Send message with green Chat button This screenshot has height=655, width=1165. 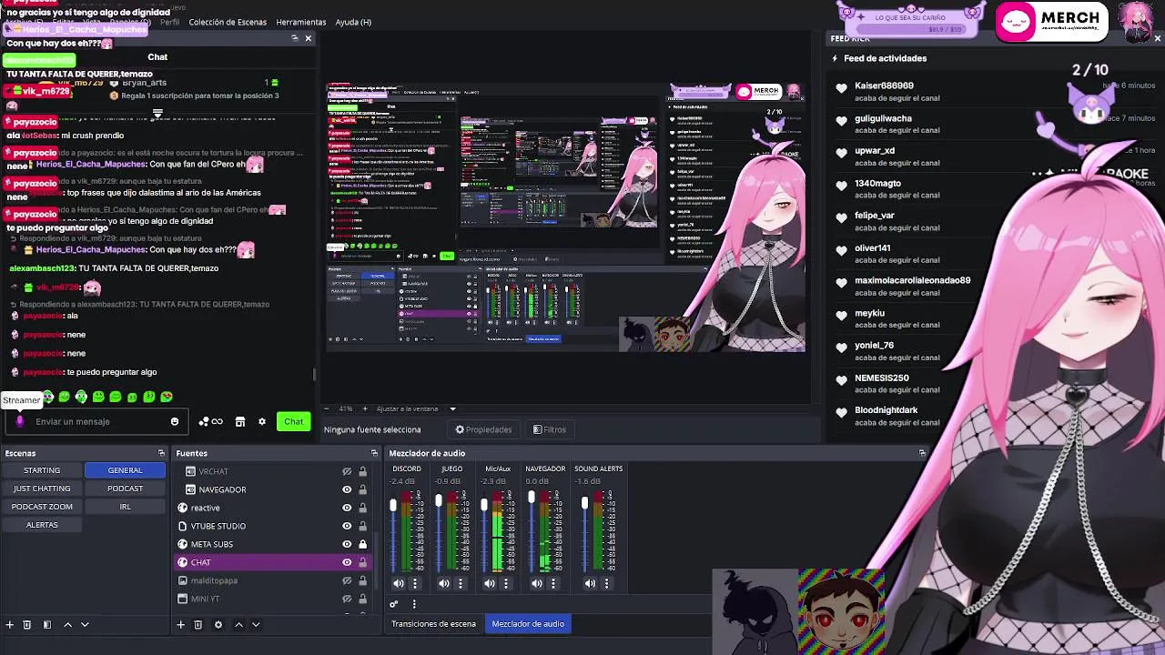[293, 421]
